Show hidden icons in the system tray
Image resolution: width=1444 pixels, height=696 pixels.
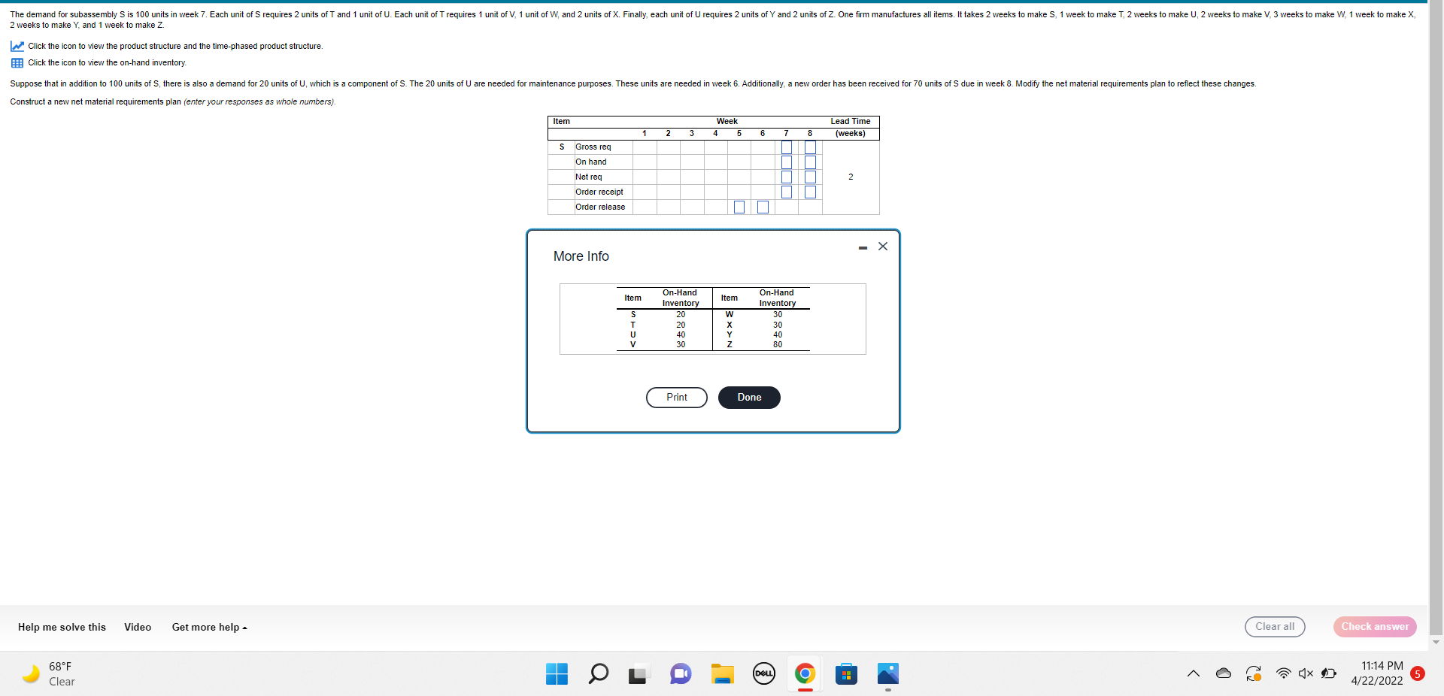pos(1193,673)
